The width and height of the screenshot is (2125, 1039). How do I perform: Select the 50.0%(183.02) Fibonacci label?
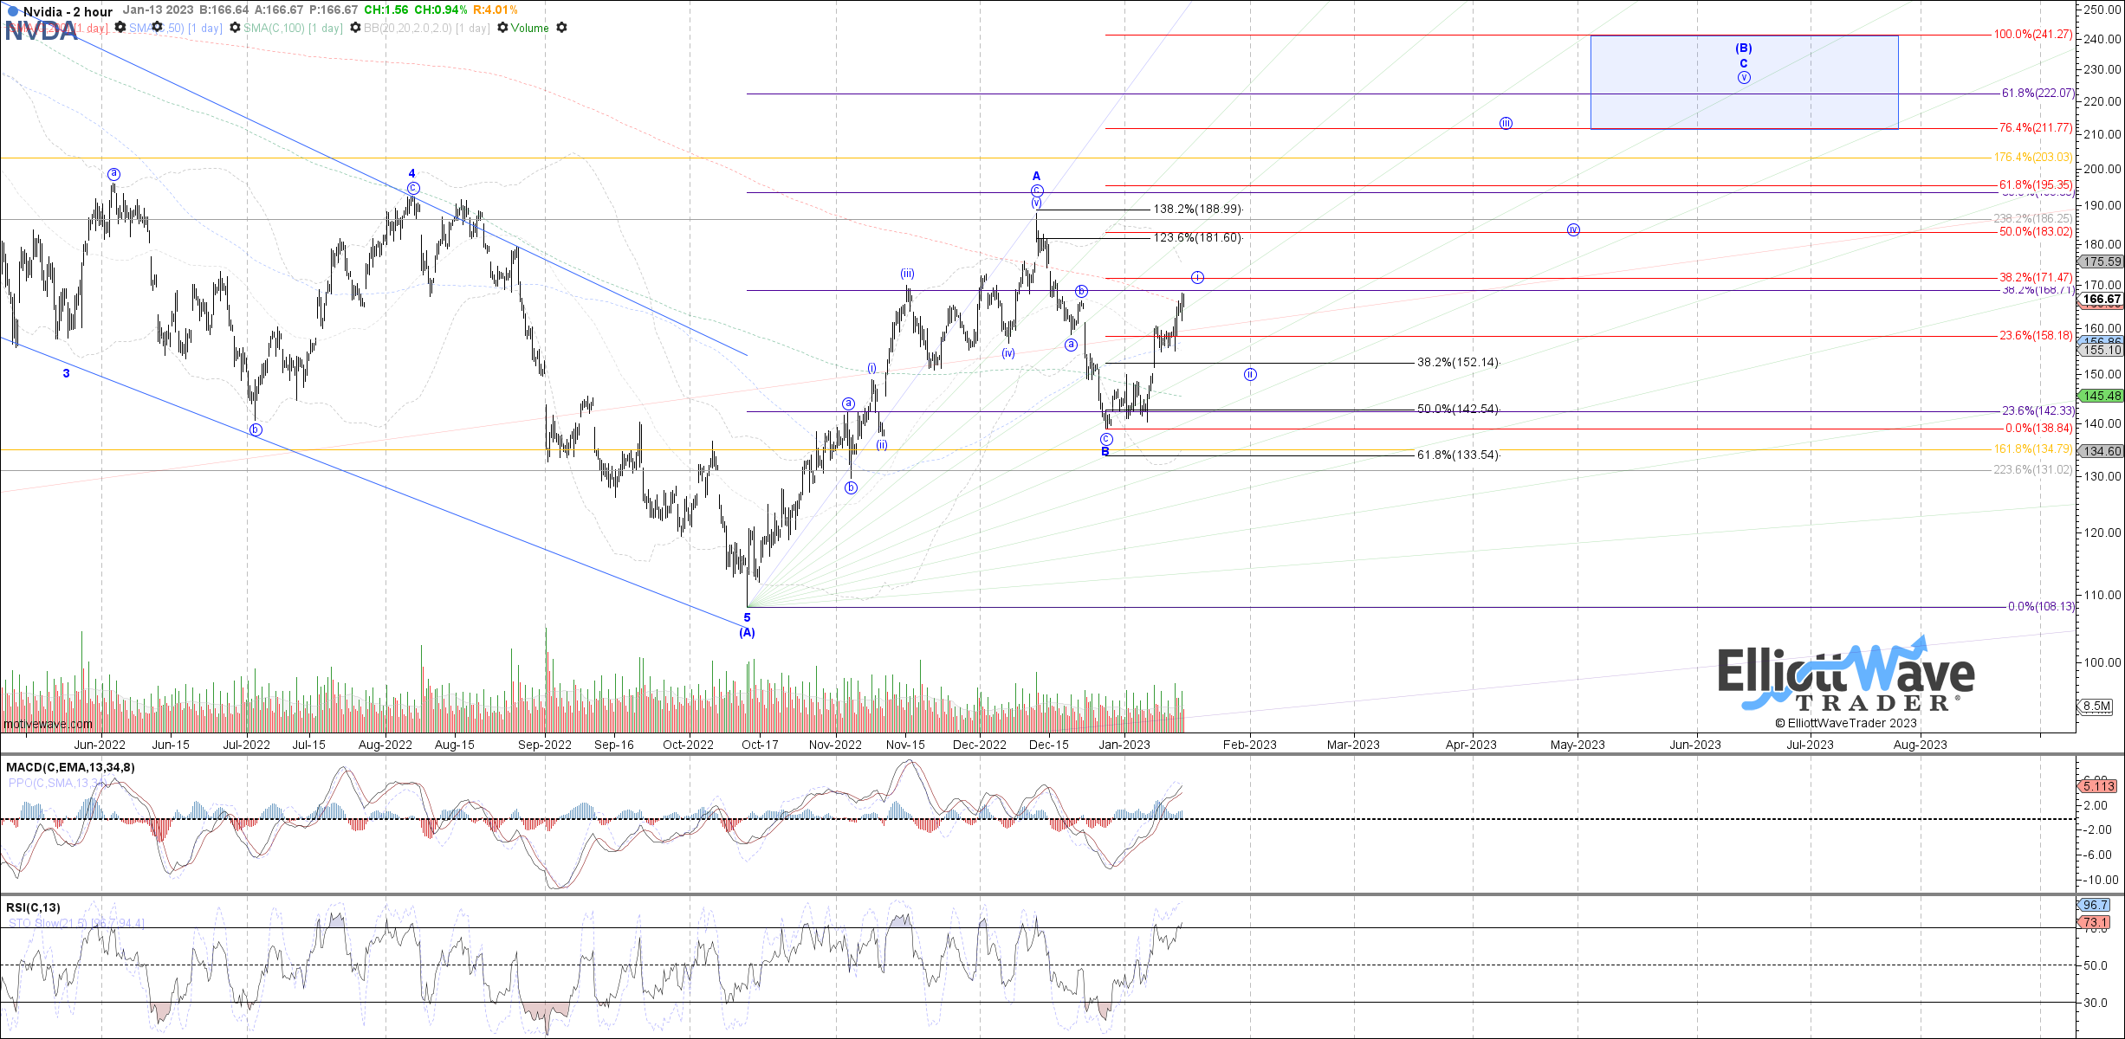(x=2036, y=232)
